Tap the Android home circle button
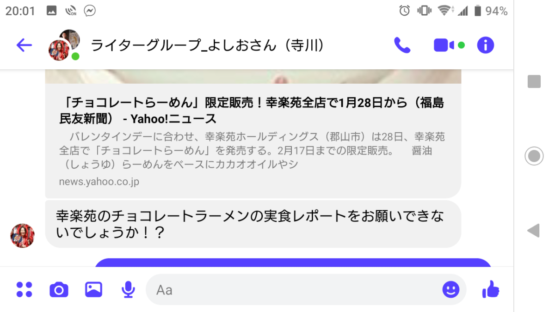The height and width of the screenshot is (312, 555). click(534, 156)
